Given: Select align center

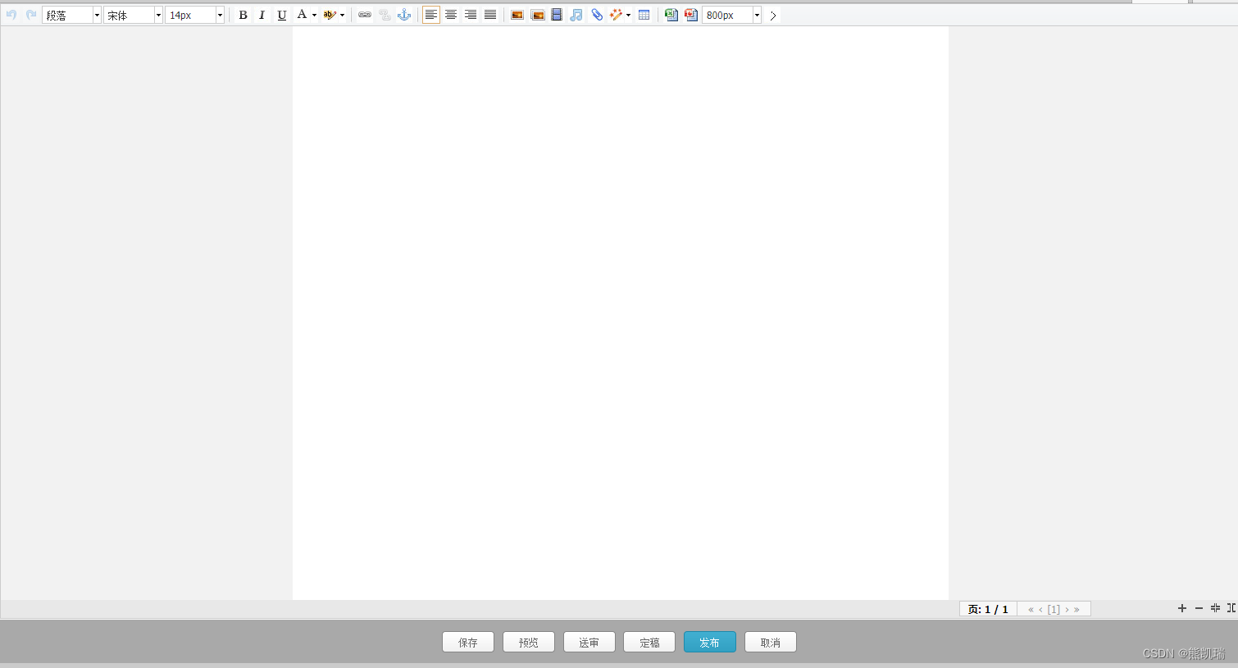Looking at the screenshot, I should tap(451, 15).
